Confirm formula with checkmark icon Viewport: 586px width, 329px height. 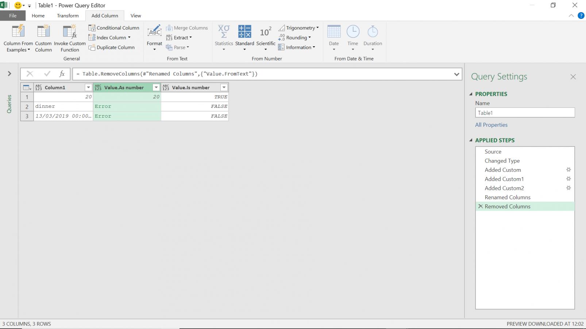(47, 74)
